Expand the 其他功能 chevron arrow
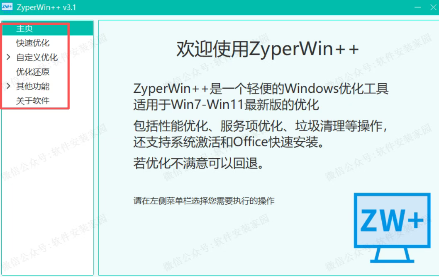The image size is (439, 277). (8, 86)
